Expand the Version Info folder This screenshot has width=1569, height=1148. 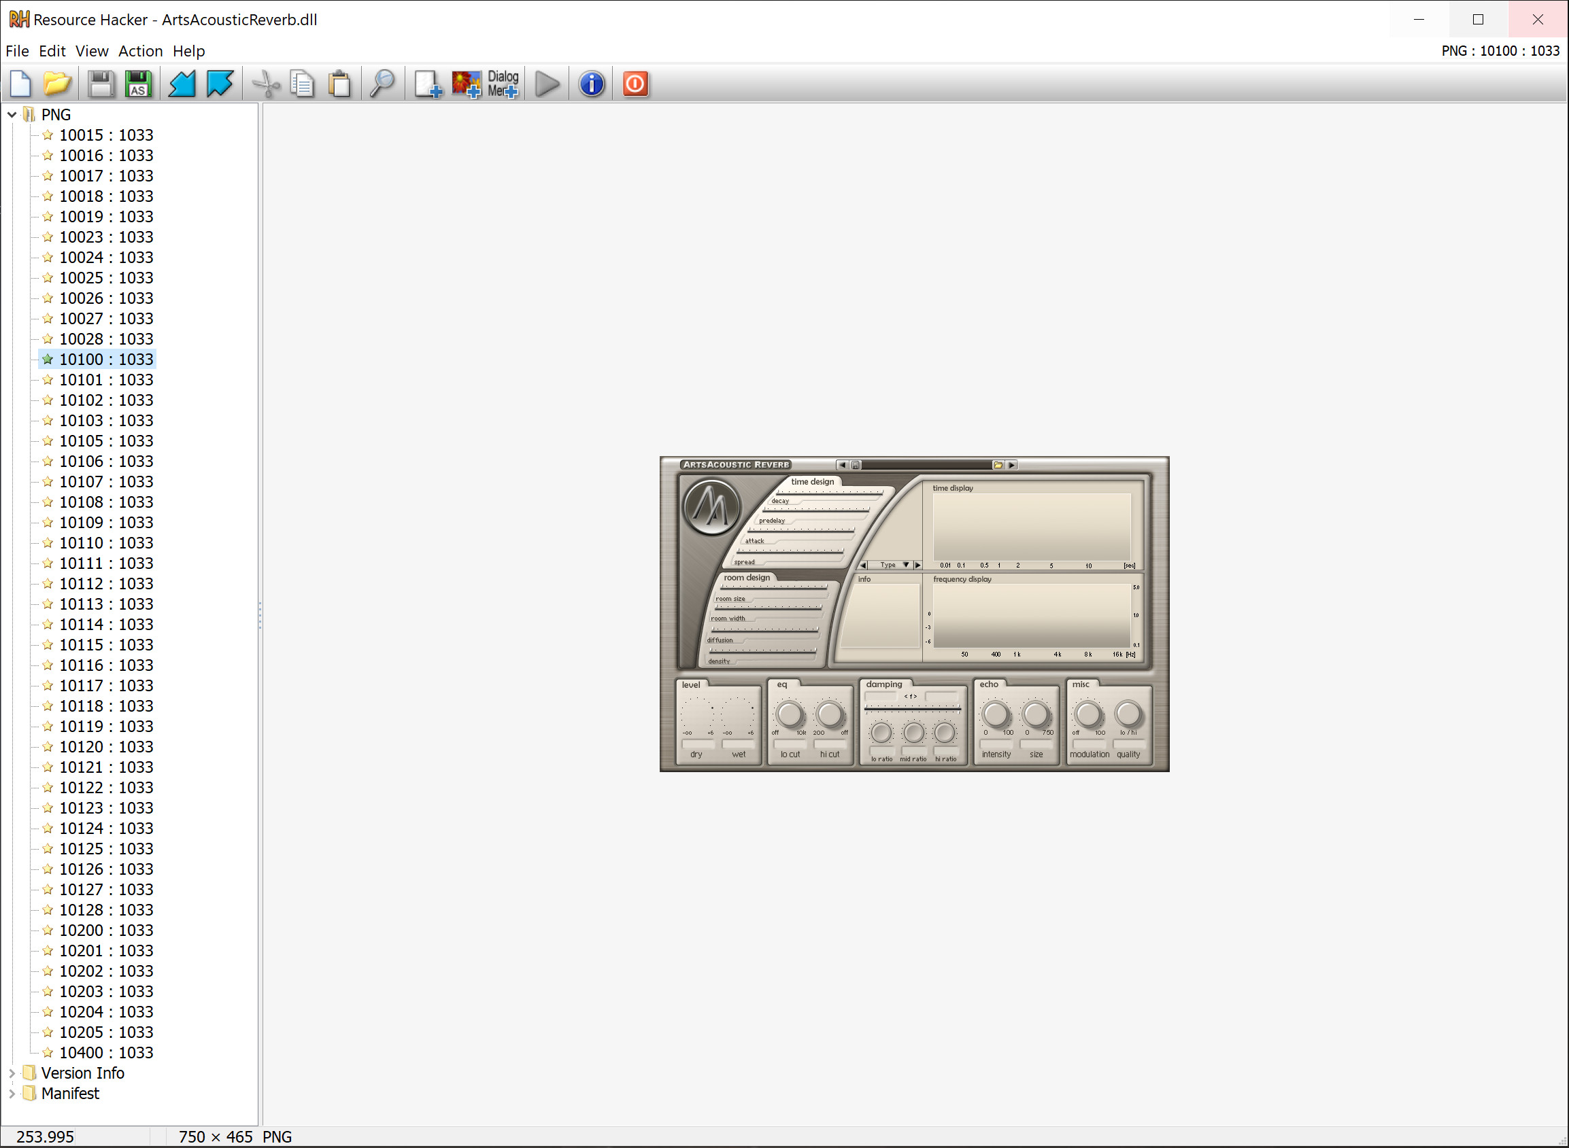12,1073
